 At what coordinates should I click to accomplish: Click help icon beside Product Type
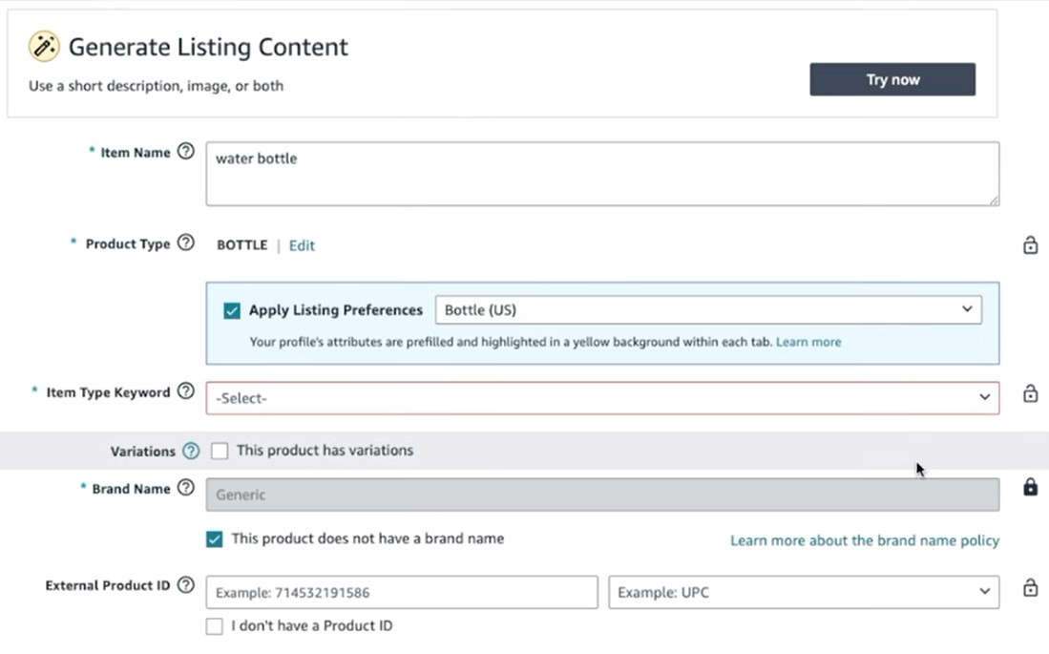click(x=186, y=243)
